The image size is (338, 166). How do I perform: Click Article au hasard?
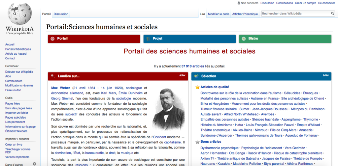pyautogui.click(x=16, y=54)
